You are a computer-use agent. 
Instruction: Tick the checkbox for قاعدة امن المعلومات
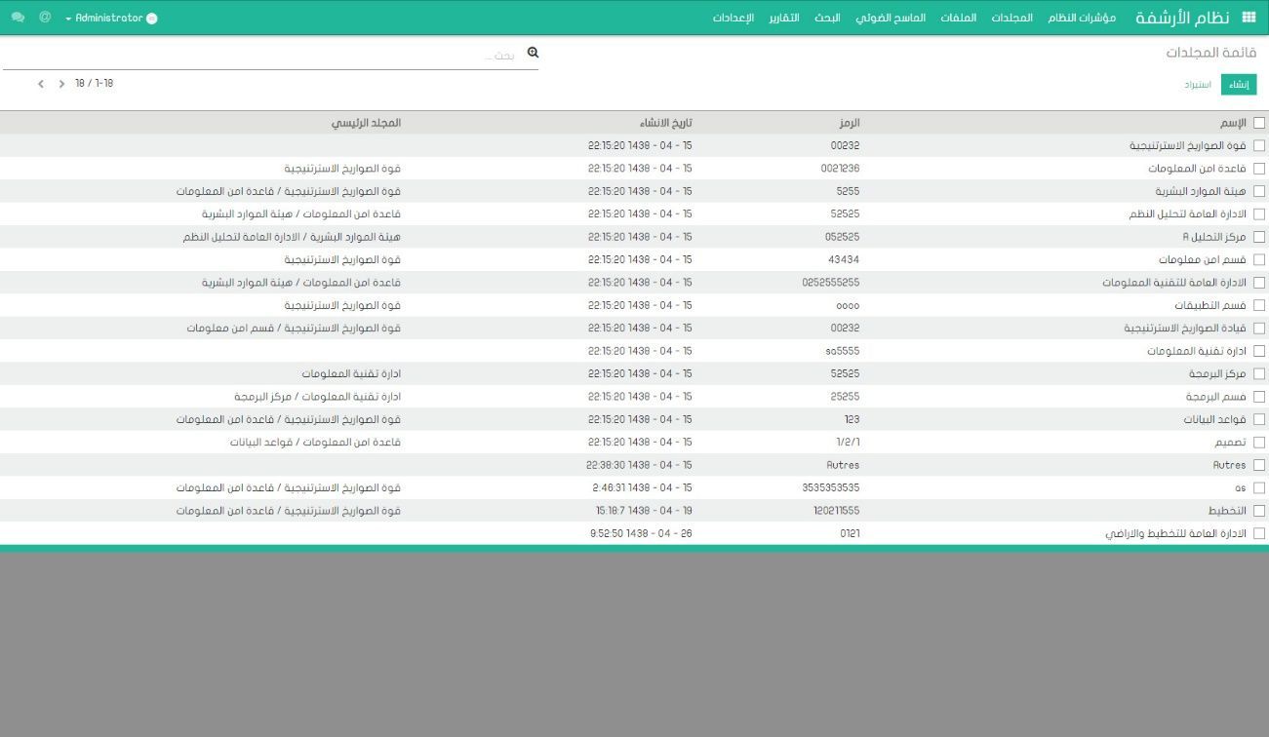(x=1258, y=169)
